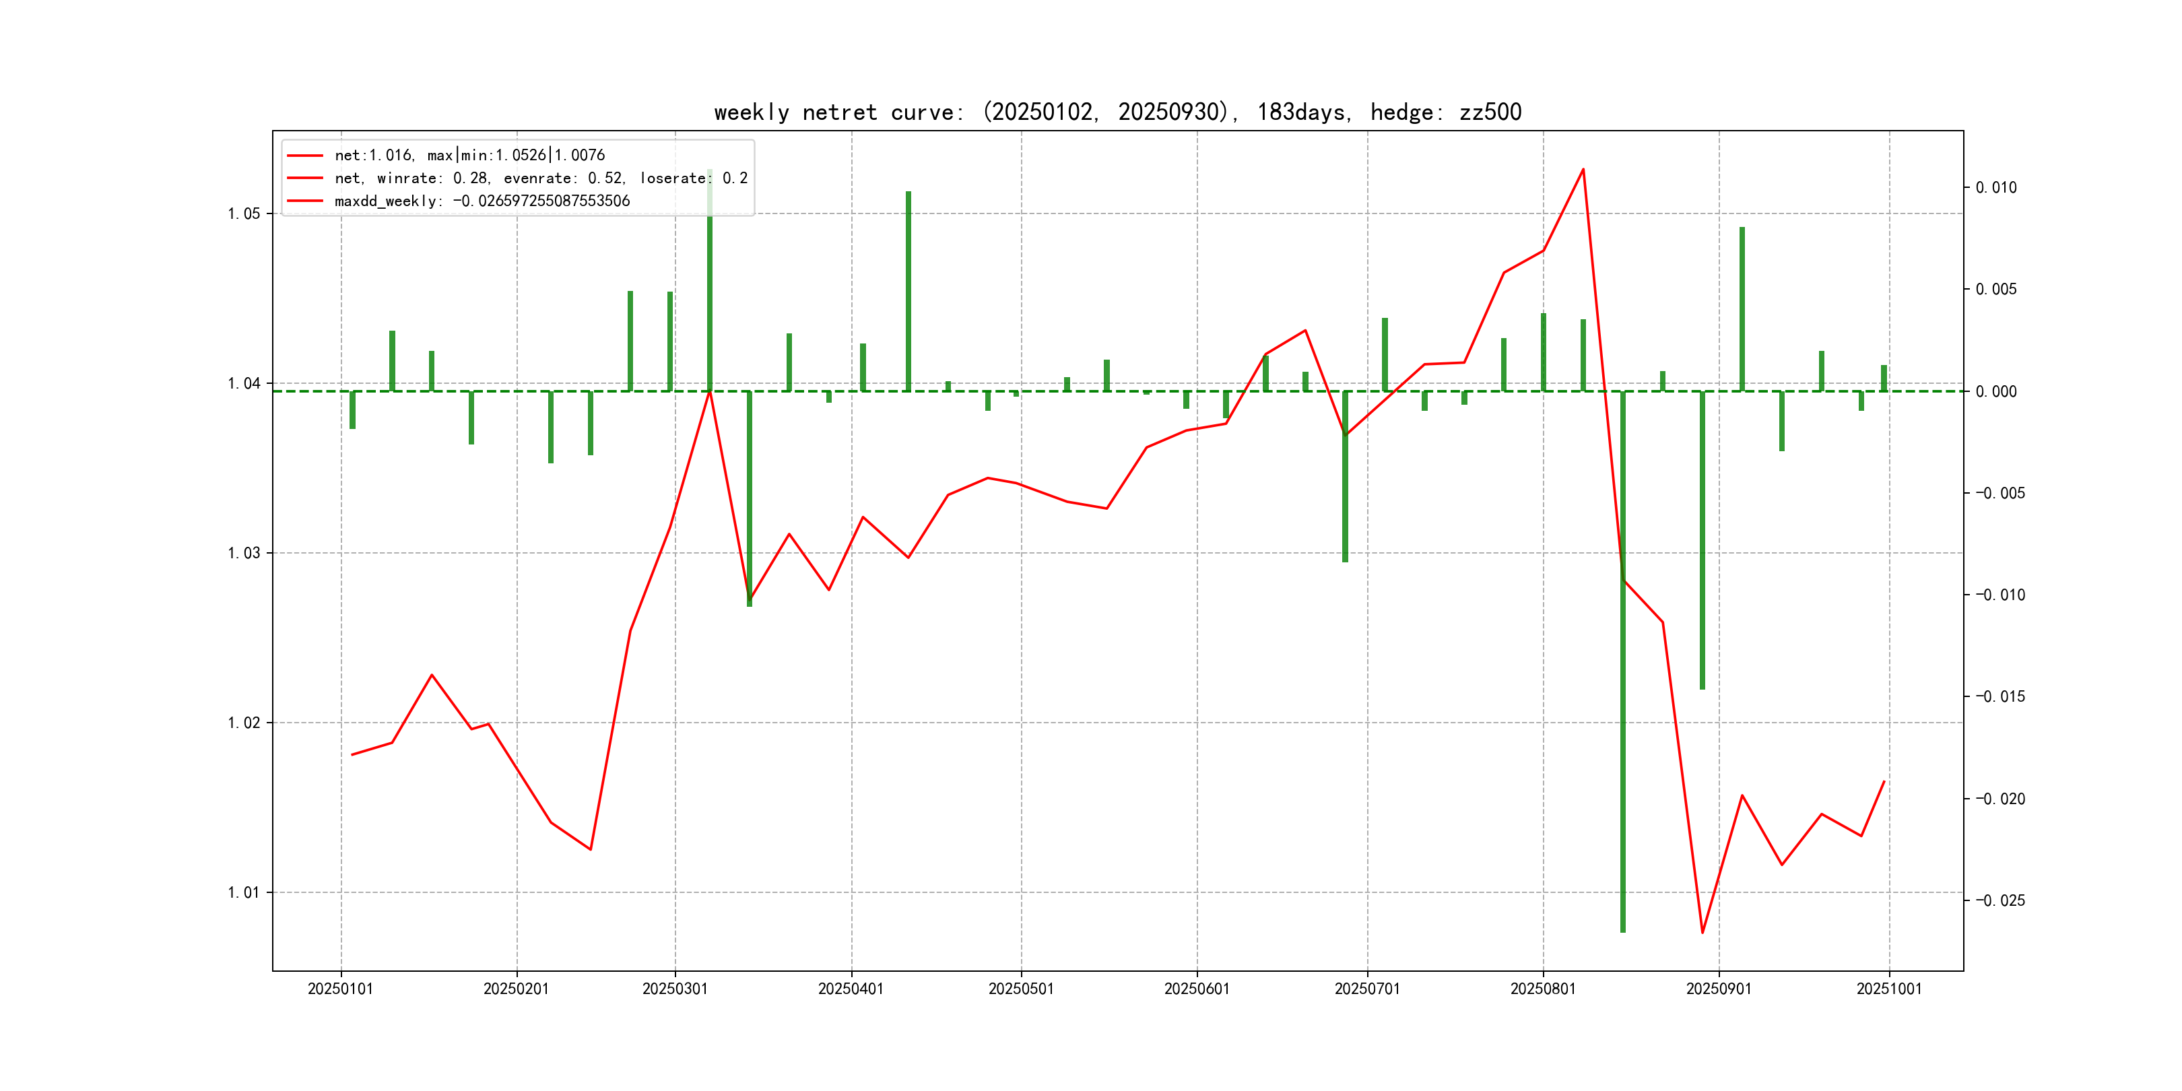Viewport: 2182px width, 1091px height.
Task: Click the red line's highest peak
Action: coord(1583,170)
